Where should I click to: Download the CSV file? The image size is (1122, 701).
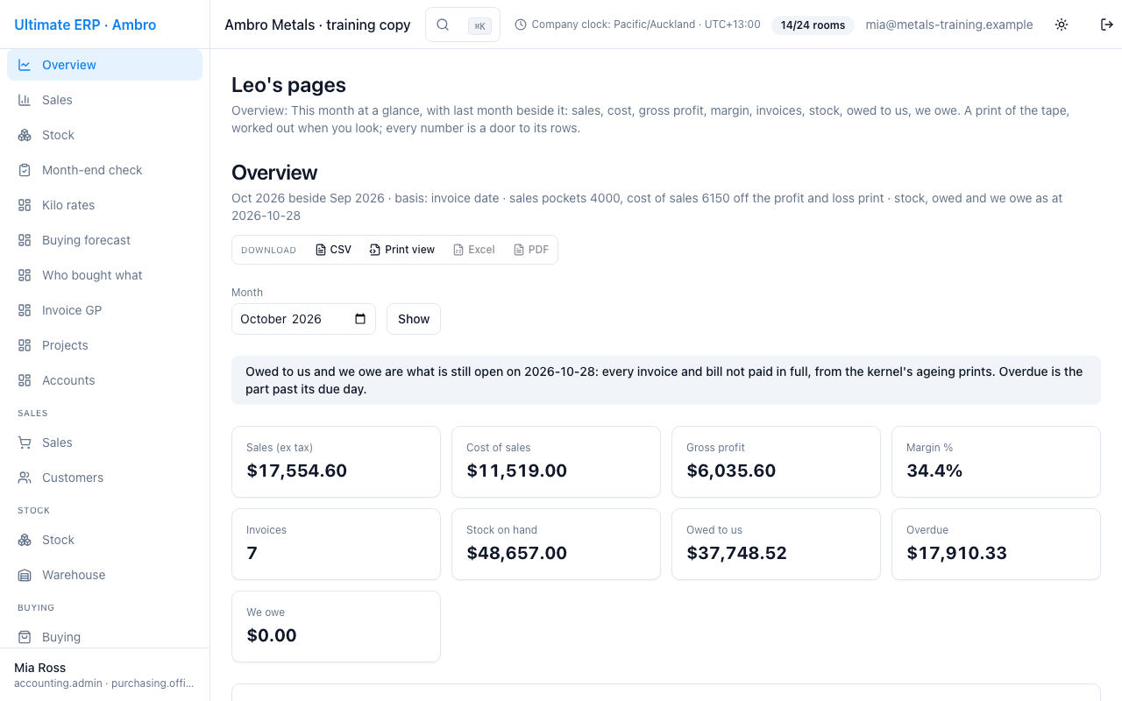coord(333,250)
